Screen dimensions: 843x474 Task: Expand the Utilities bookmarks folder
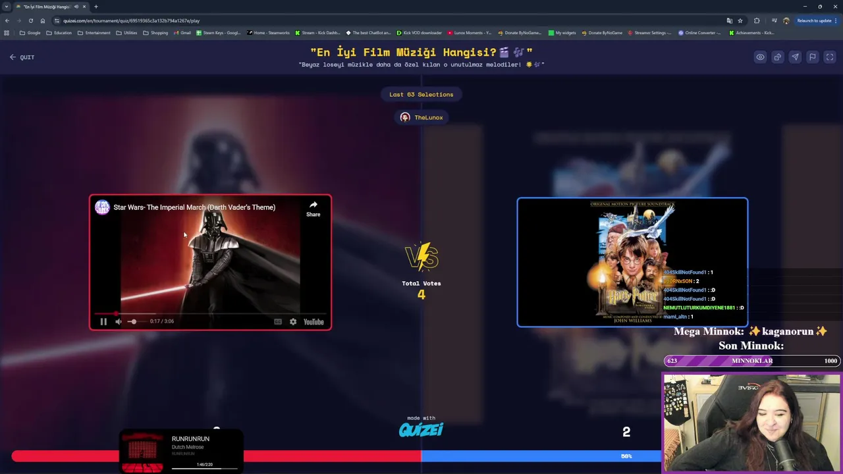(x=126, y=33)
